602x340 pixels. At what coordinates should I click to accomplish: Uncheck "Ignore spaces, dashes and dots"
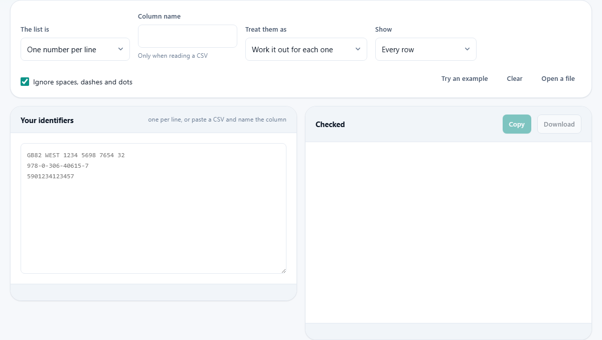click(25, 81)
